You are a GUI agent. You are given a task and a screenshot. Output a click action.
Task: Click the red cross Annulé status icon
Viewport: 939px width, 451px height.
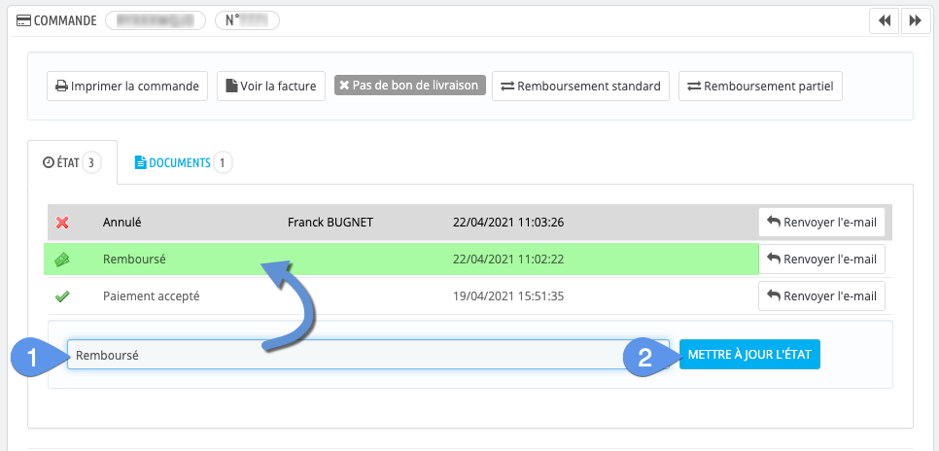coord(62,223)
